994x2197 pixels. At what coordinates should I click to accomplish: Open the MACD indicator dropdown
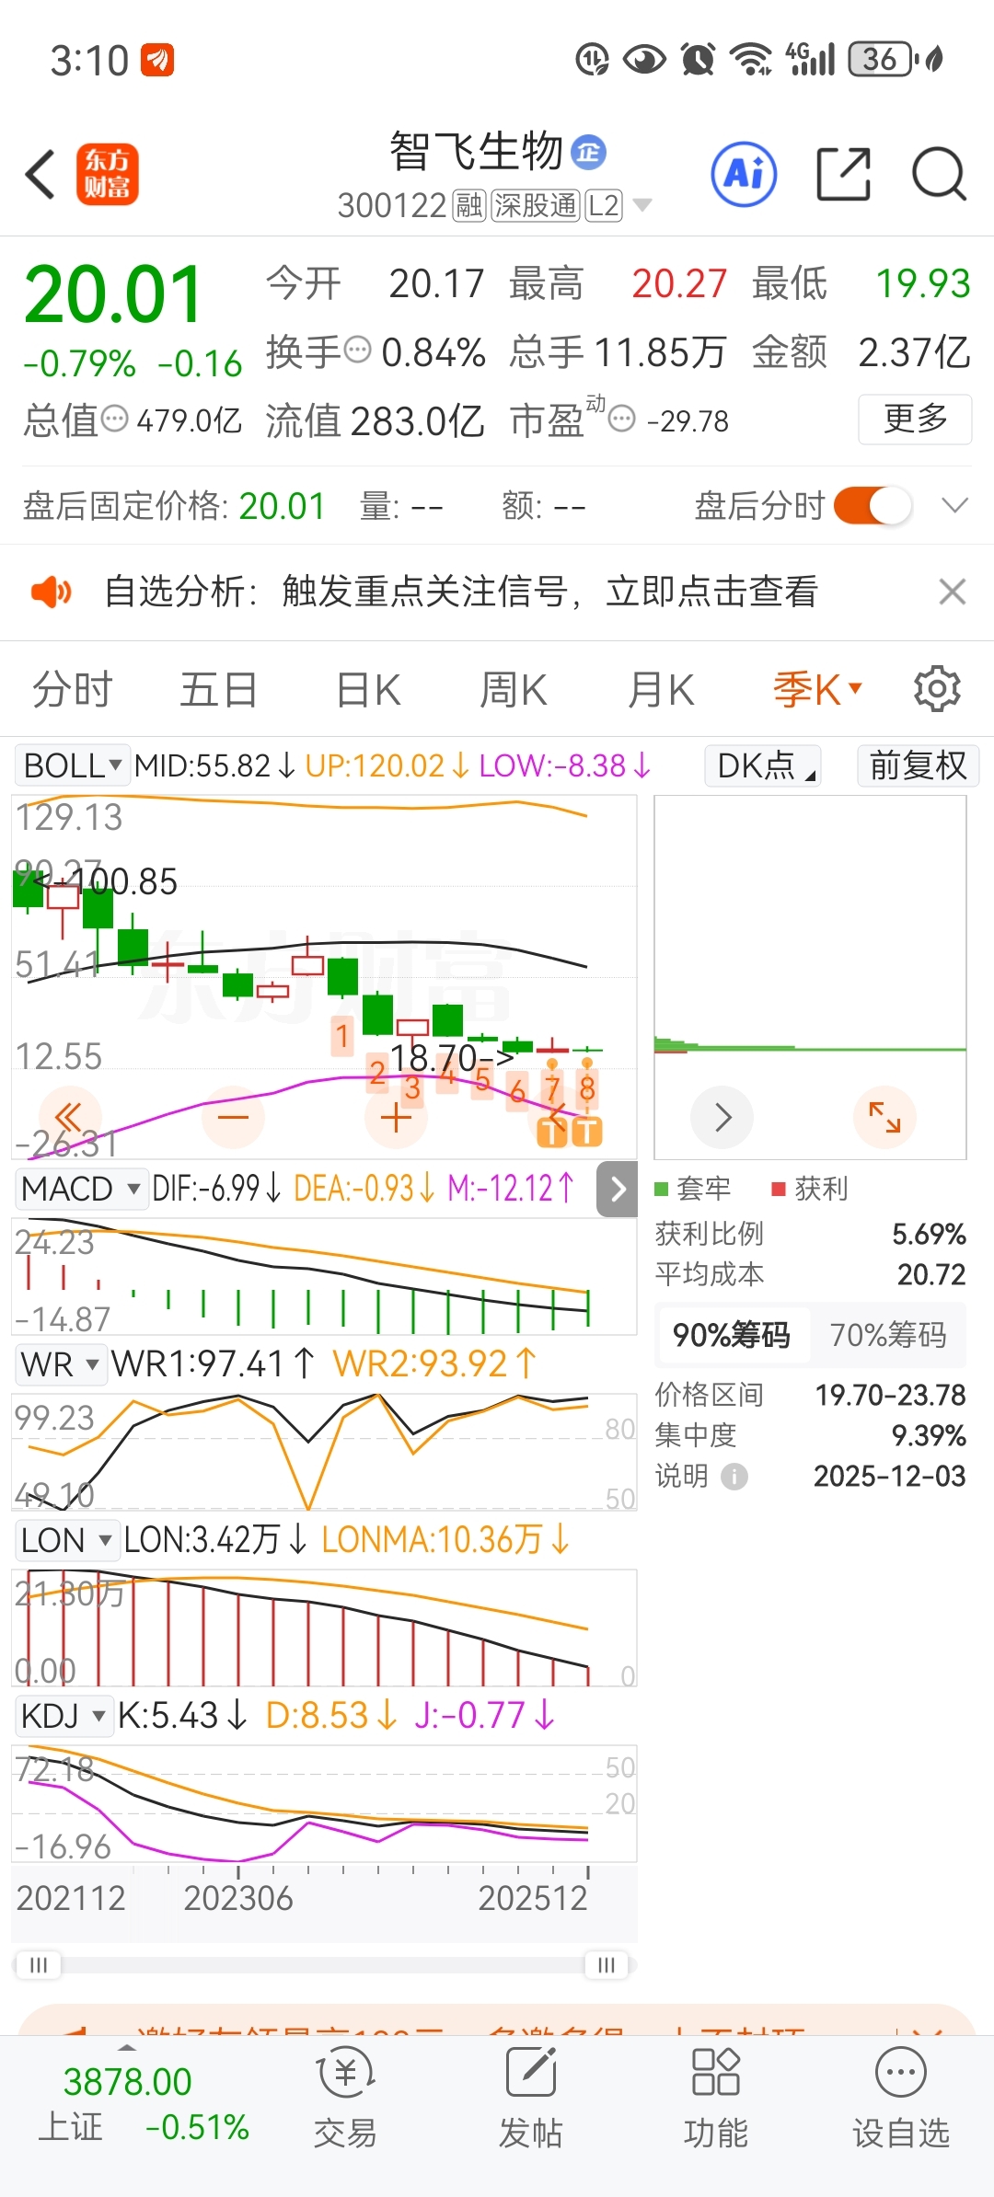(x=81, y=1189)
